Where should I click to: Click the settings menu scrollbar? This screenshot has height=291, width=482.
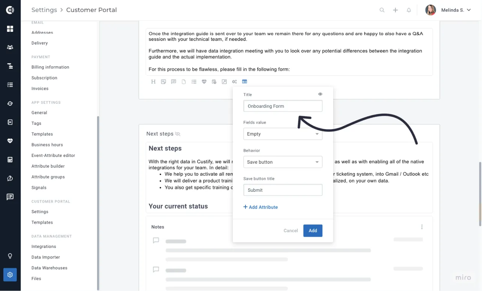(98, 202)
